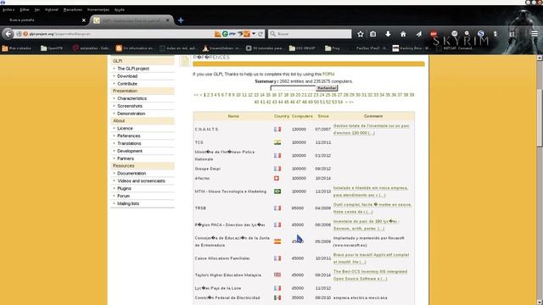The width and height of the screenshot is (543, 305).
Task: Go to results page 54
Action: pos(340,103)
